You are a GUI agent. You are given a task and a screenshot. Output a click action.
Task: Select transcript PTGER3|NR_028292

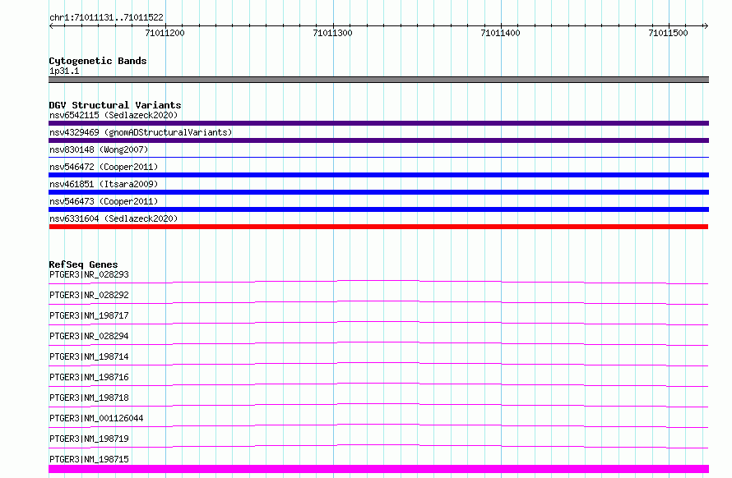click(89, 295)
